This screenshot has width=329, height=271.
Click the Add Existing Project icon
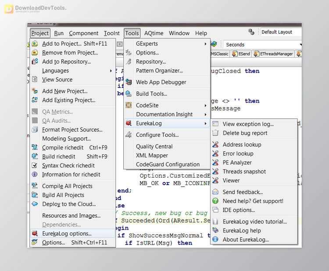tap(35, 100)
